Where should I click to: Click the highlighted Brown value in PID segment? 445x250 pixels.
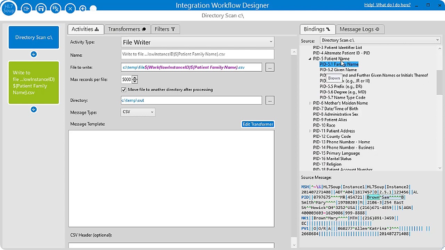point(373,197)
